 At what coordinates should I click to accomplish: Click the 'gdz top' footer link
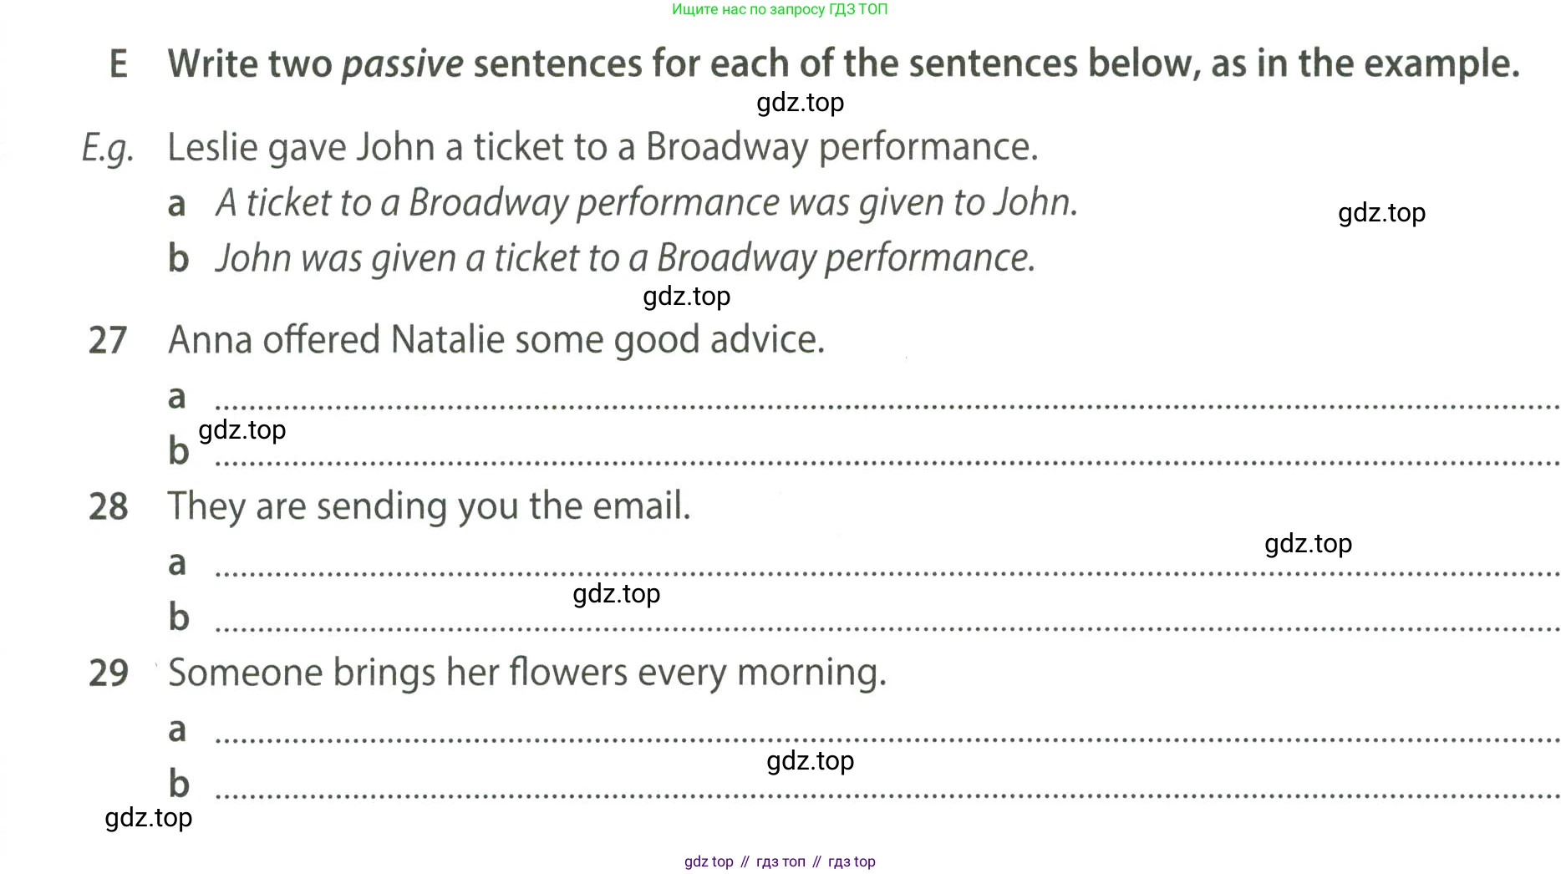(709, 861)
